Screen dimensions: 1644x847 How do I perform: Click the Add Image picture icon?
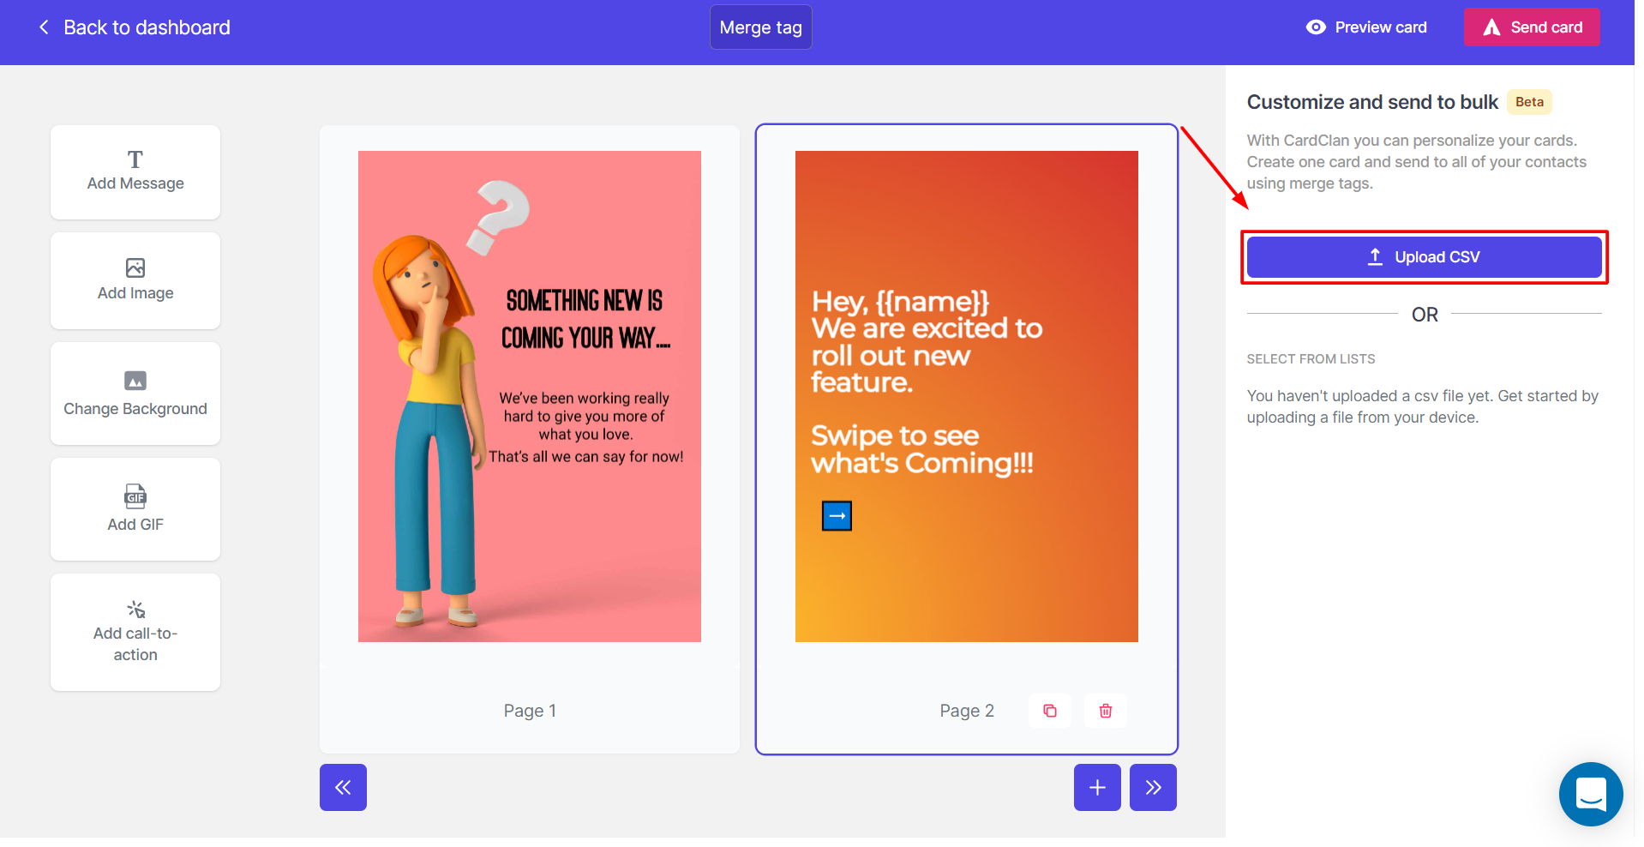[x=135, y=268]
